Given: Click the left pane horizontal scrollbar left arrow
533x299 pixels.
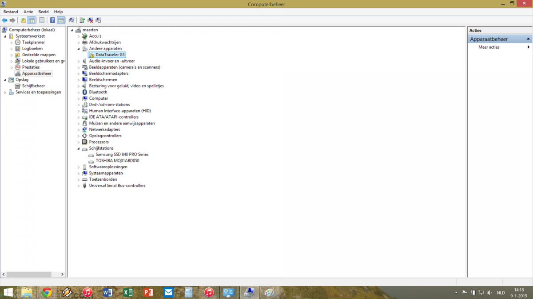Looking at the screenshot, I should tap(4, 274).
